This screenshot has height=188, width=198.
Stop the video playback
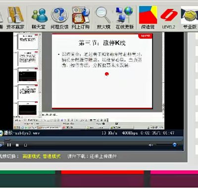tap(17, 145)
